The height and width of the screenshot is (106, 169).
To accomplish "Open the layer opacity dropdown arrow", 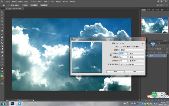I will click(x=167, y=49).
